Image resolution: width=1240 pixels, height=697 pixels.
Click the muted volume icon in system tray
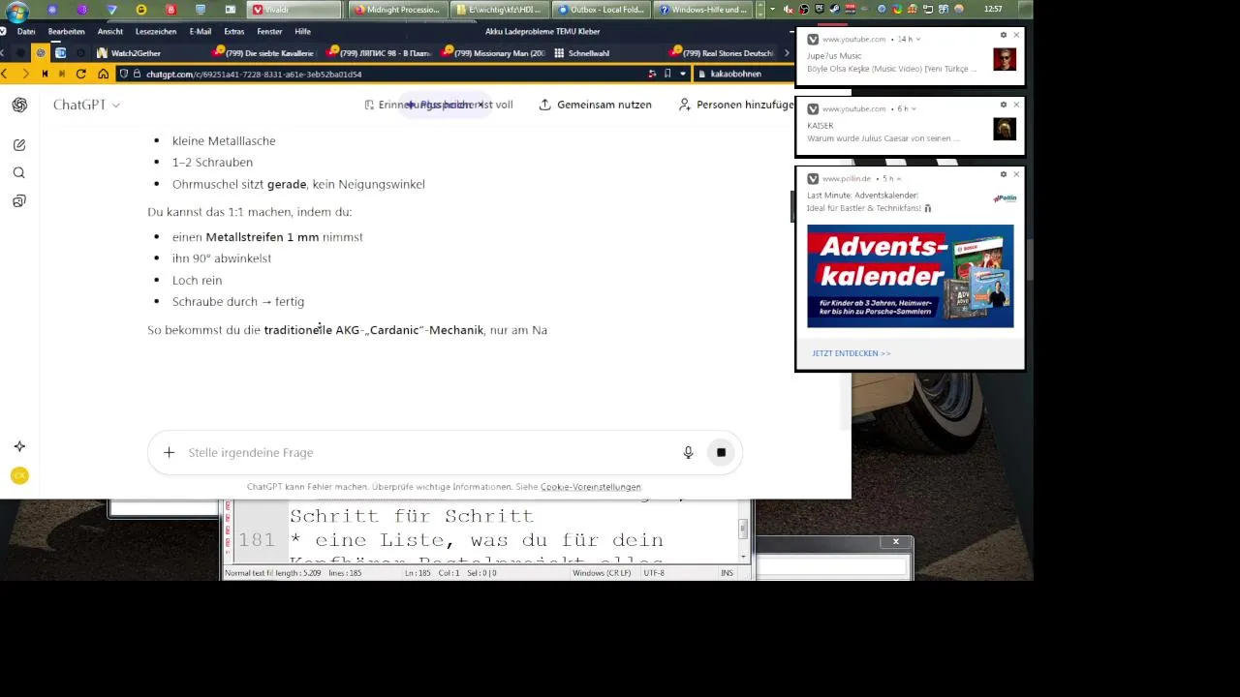(x=790, y=9)
